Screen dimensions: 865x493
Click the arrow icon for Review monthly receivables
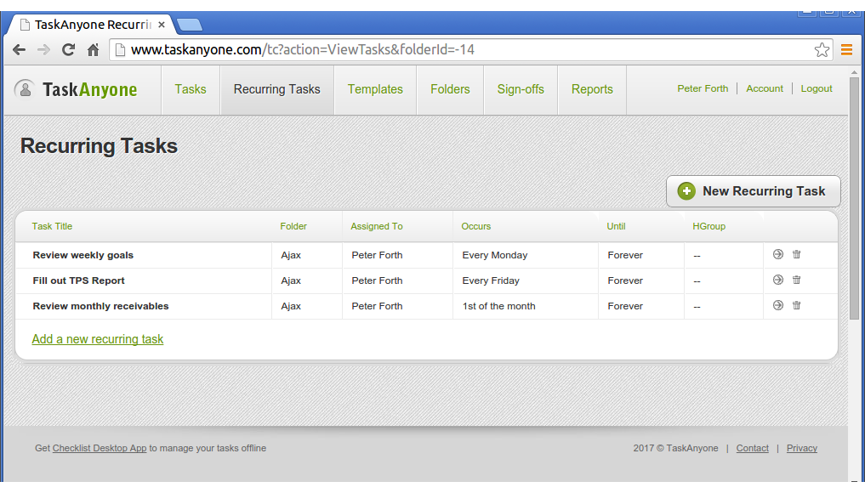click(778, 305)
